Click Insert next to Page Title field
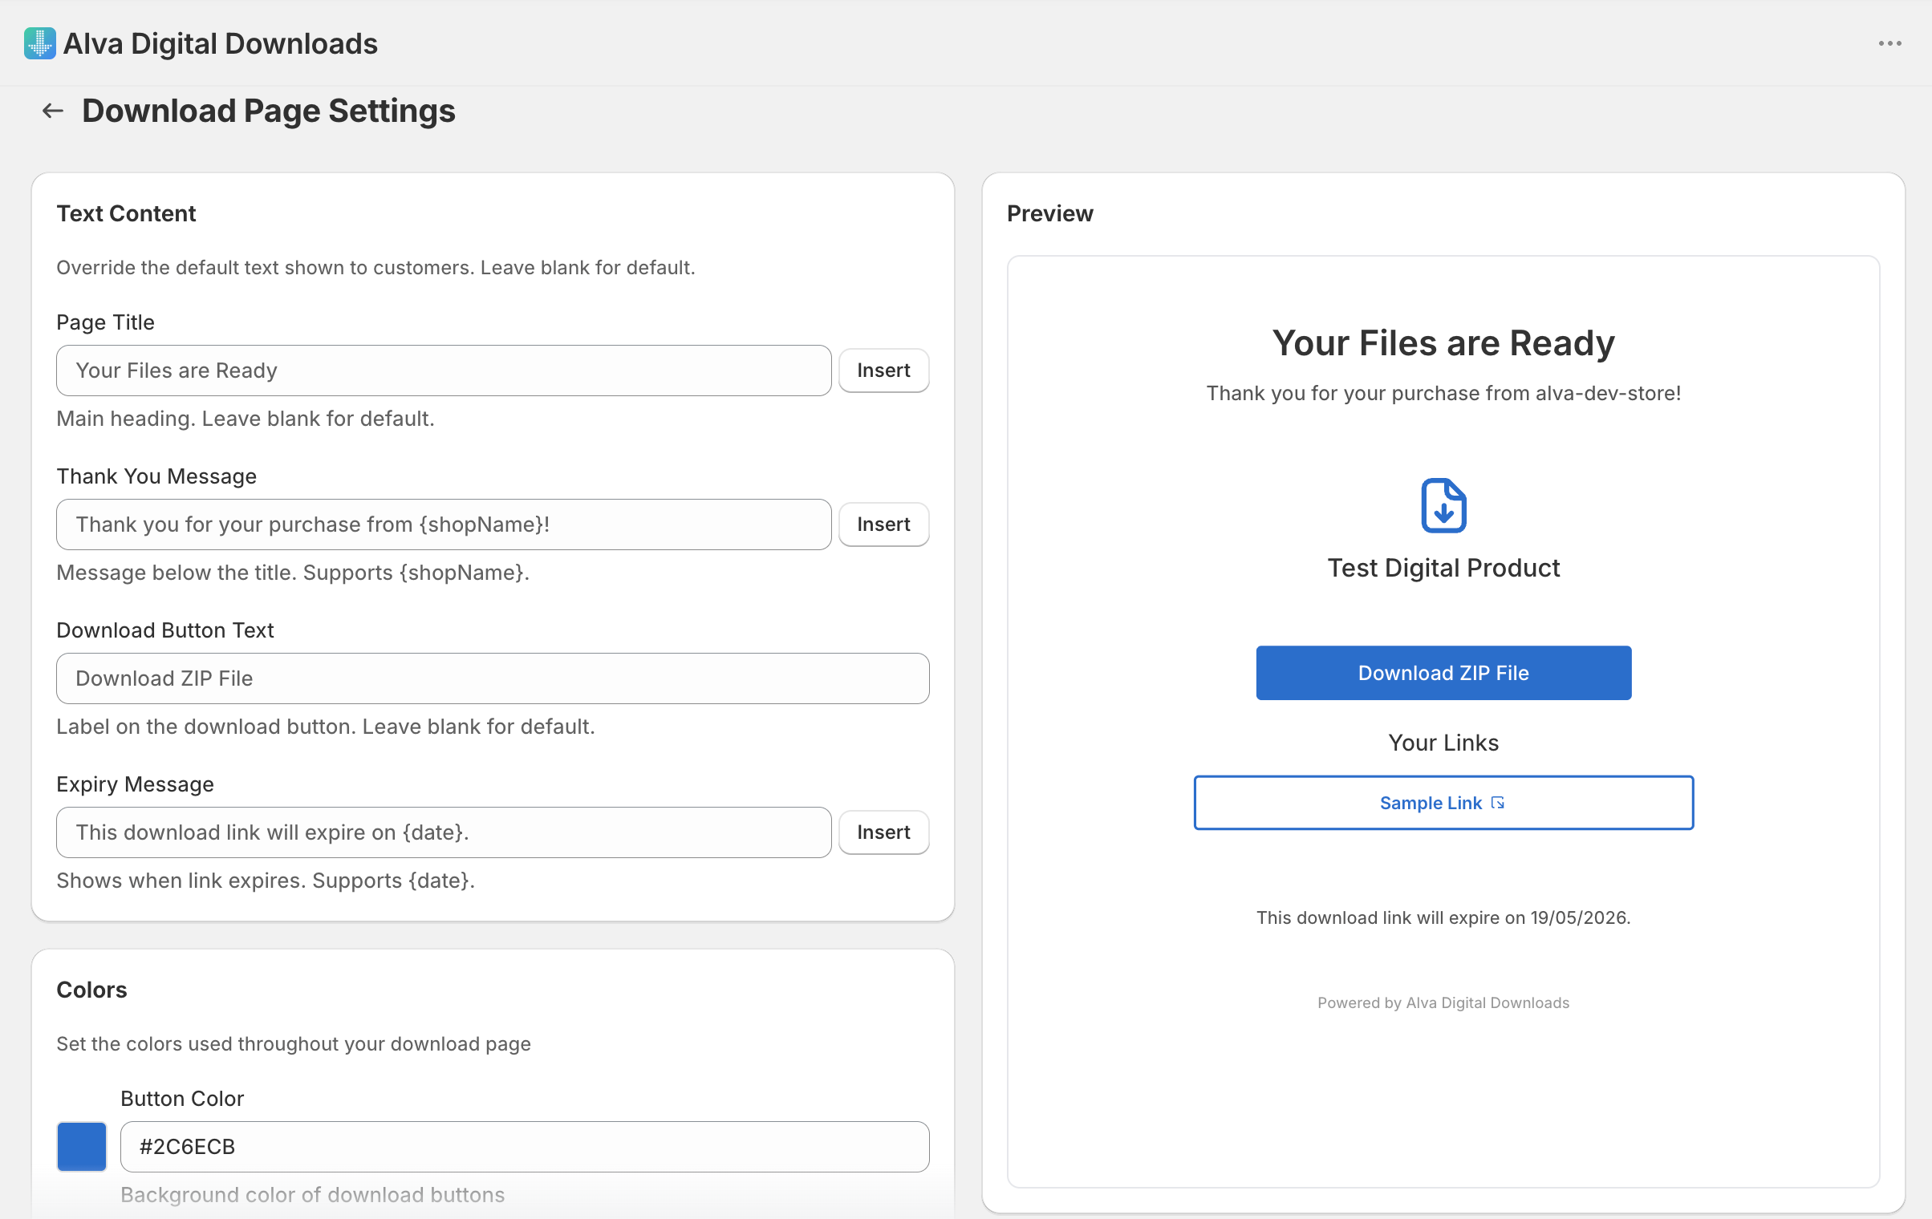 pos(883,371)
